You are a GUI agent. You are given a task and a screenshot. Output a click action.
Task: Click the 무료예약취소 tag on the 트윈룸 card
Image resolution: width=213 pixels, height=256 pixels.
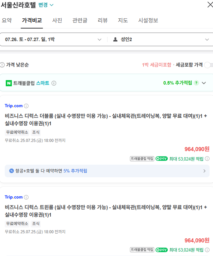click(17, 223)
